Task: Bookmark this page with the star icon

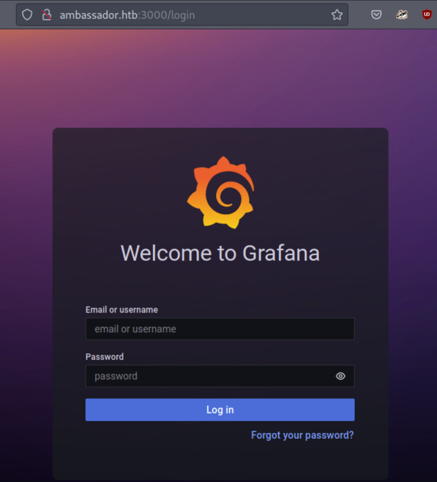Action: [x=337, y=15]
